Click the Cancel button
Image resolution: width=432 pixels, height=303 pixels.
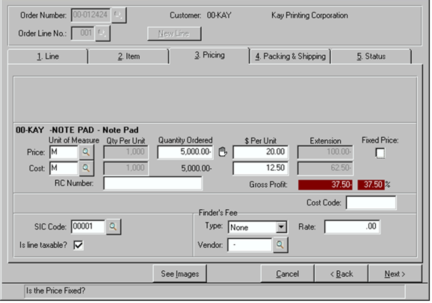tap(287, 274)
